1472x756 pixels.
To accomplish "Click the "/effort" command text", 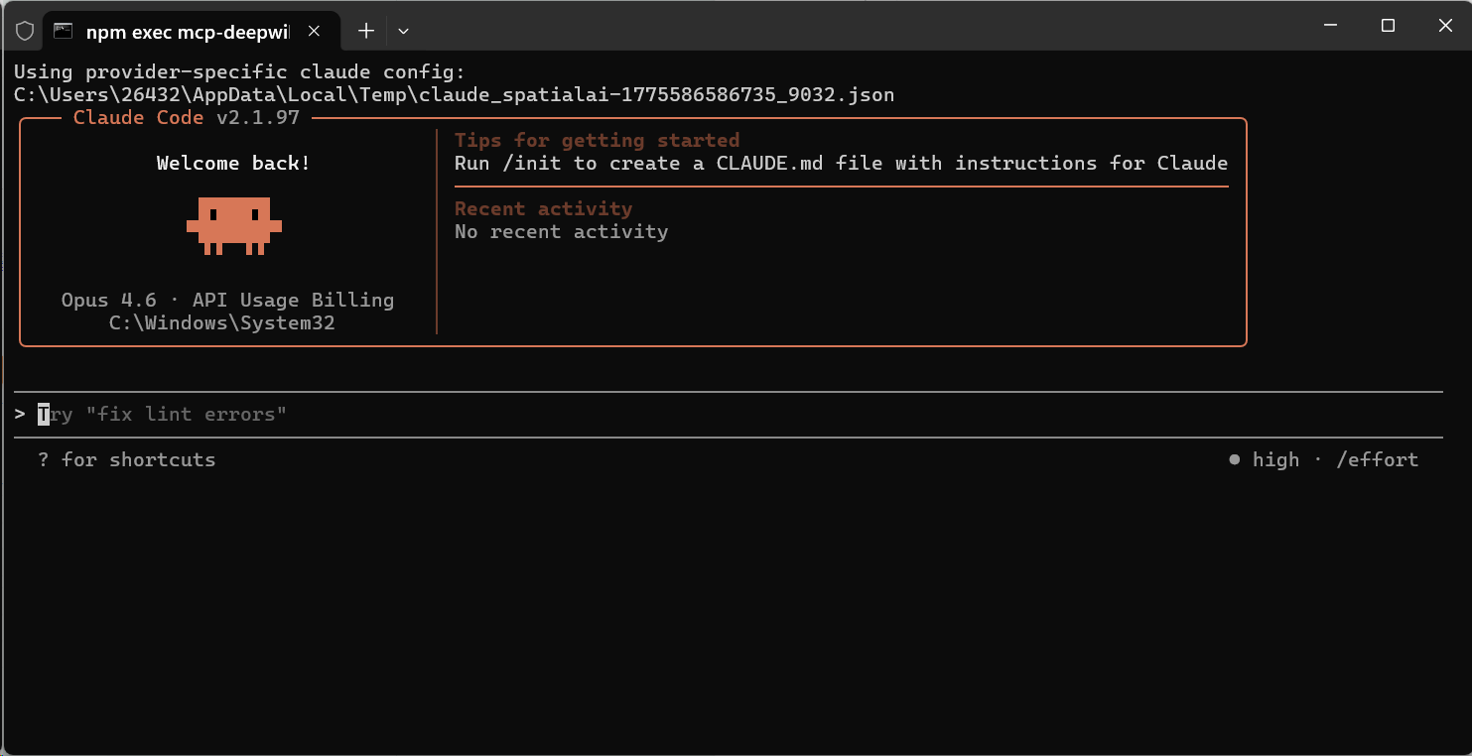I will coord(1378,460).
